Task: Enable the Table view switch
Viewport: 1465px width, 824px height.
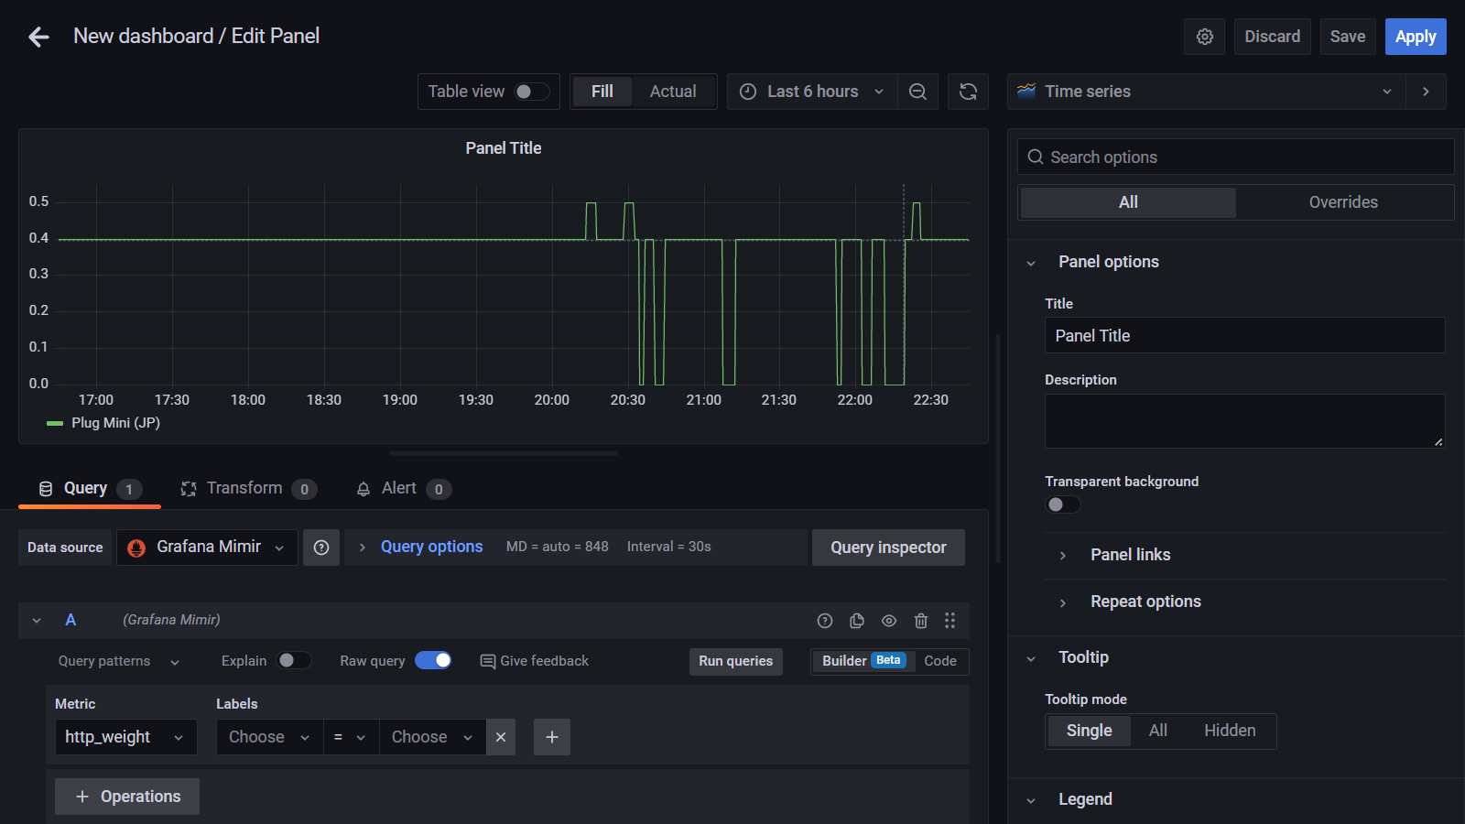Action: (x=532, y=92)
